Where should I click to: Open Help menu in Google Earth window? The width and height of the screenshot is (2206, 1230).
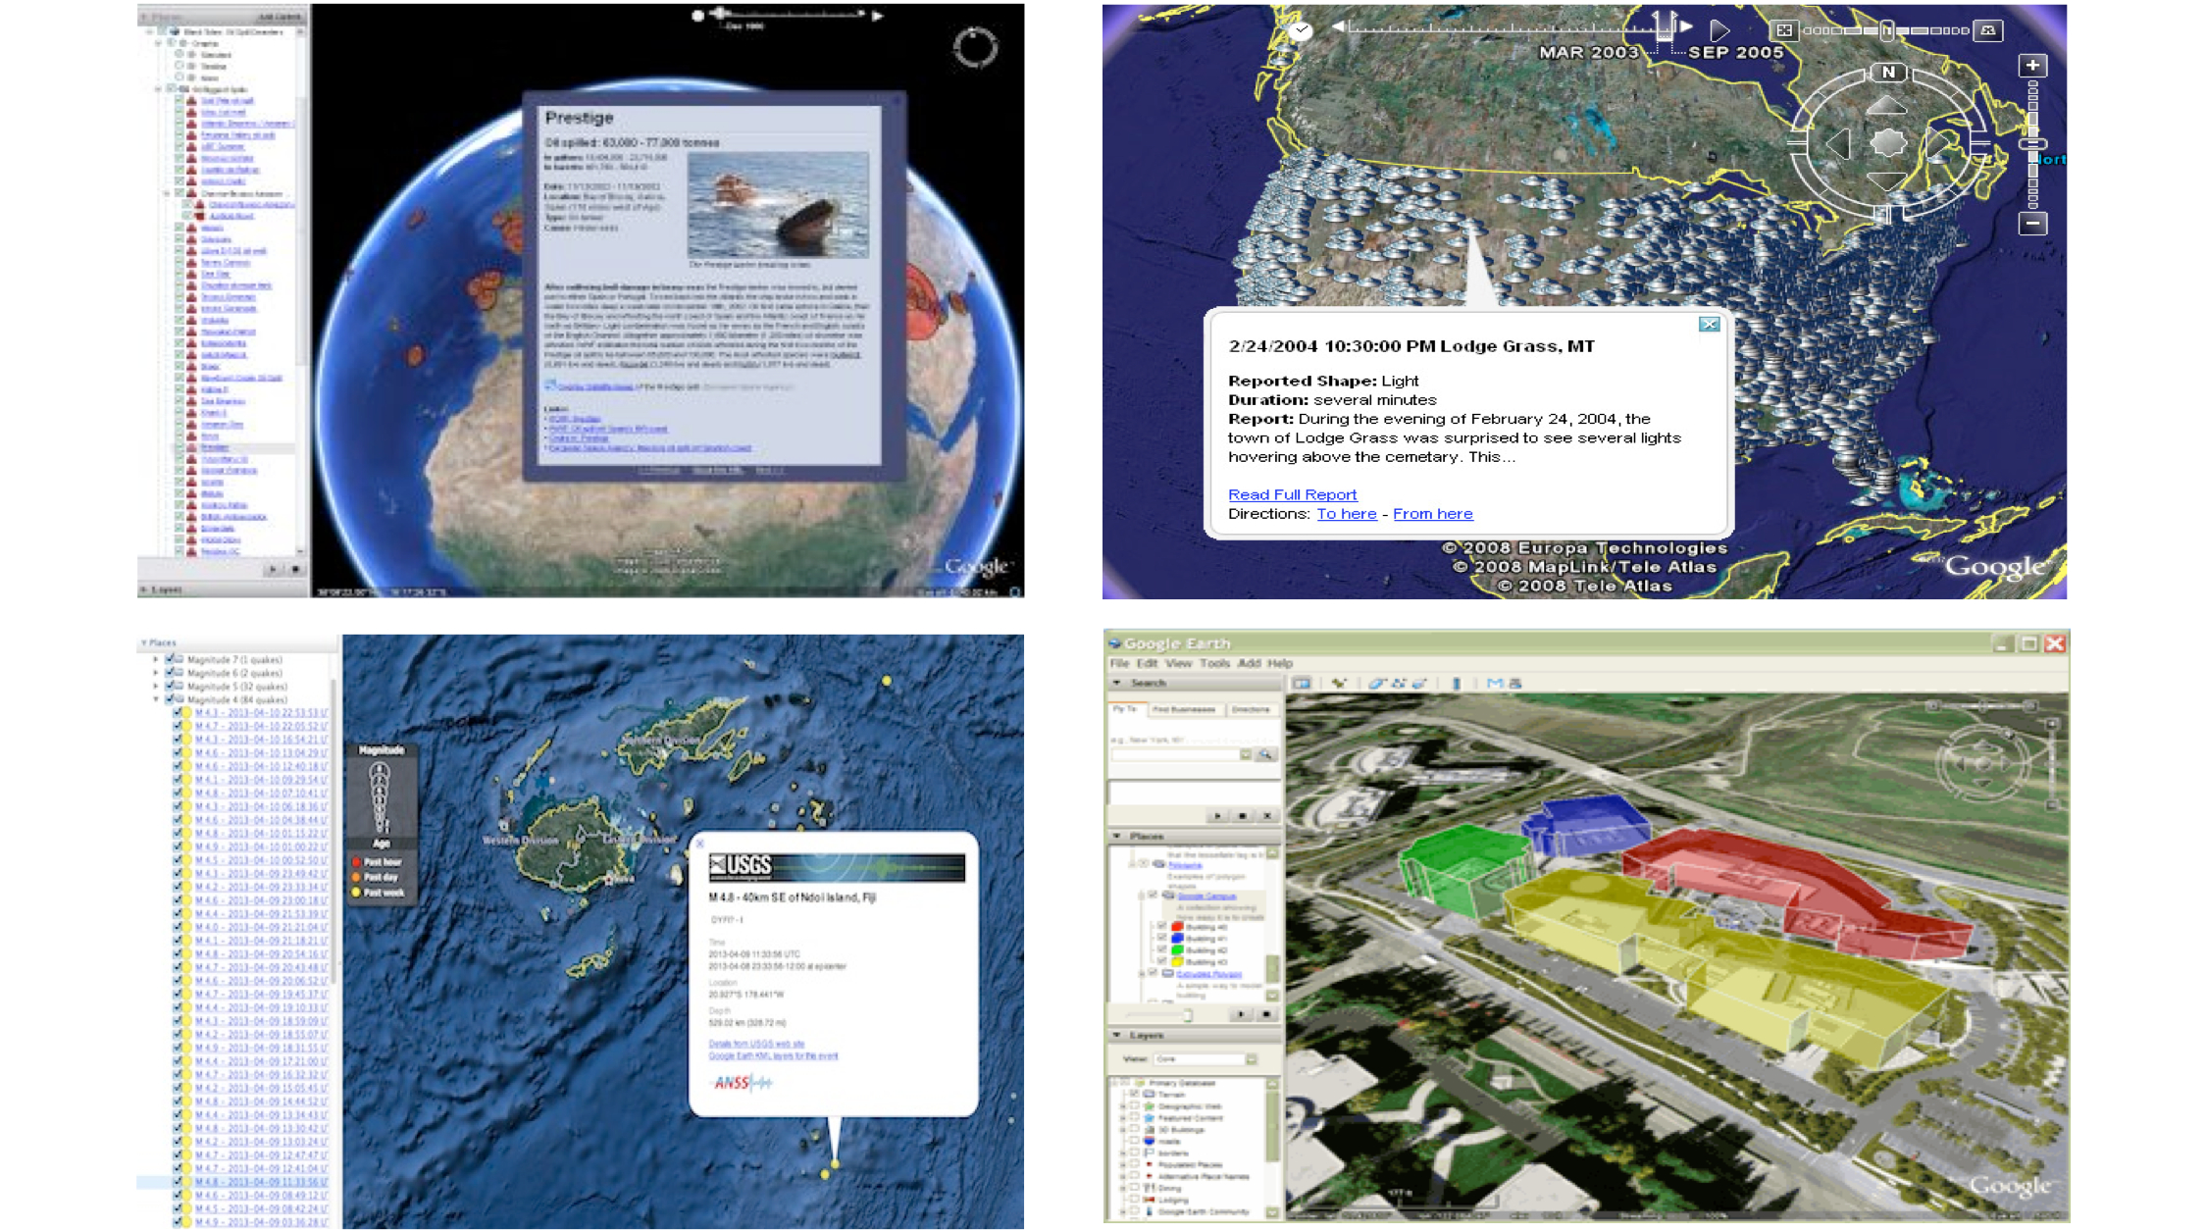[1280, 663]
